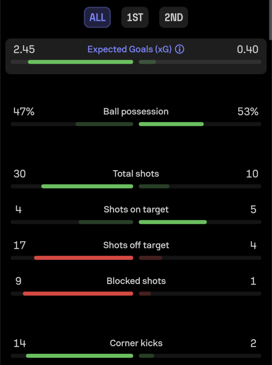
Task: Click the away possession green bar
Action: [171, 124]
